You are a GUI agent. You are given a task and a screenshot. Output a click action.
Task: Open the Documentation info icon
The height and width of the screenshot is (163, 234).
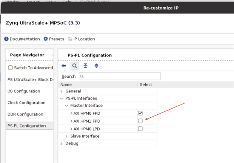point(6,39)
